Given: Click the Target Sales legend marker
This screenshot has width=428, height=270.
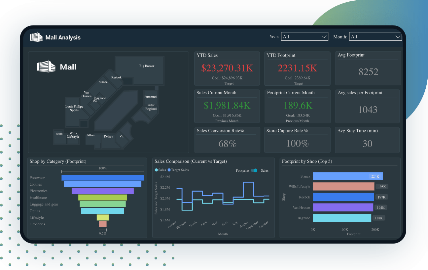Looking at the screenshot, I should [x=169, y=170].
